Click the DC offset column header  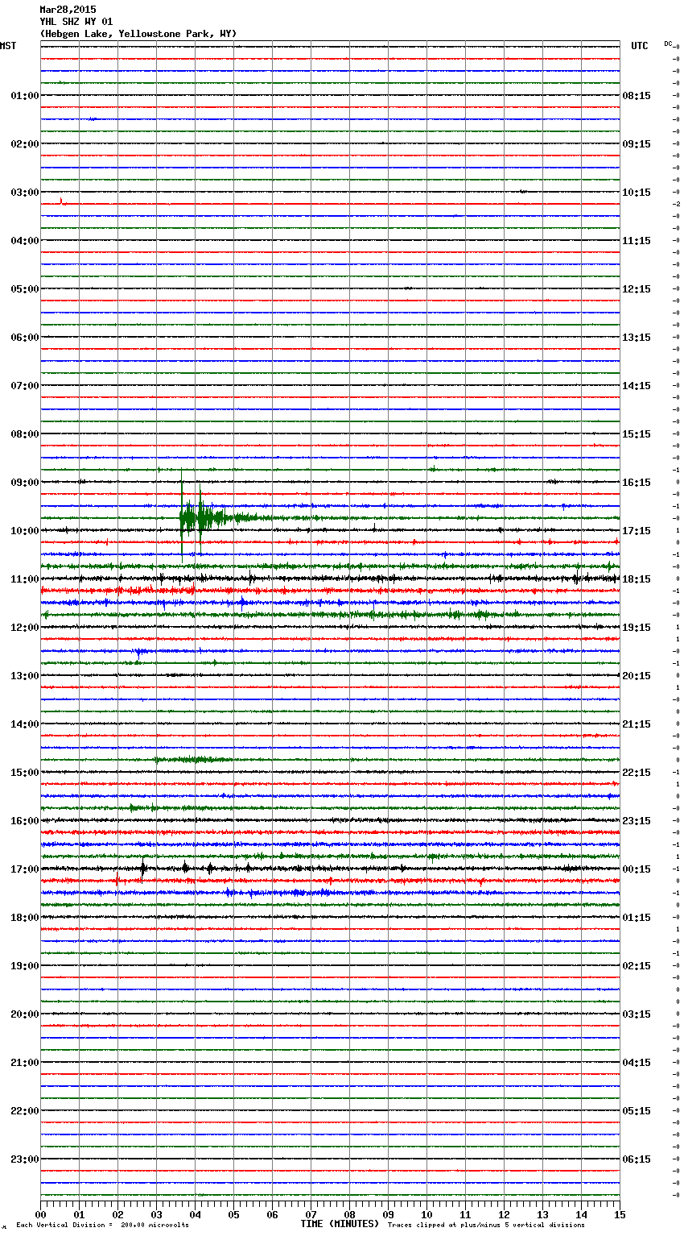click(668, 44)
